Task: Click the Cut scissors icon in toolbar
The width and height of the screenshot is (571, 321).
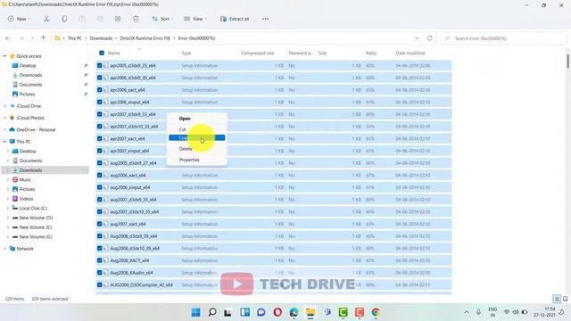Action: (x=46, y=19)
